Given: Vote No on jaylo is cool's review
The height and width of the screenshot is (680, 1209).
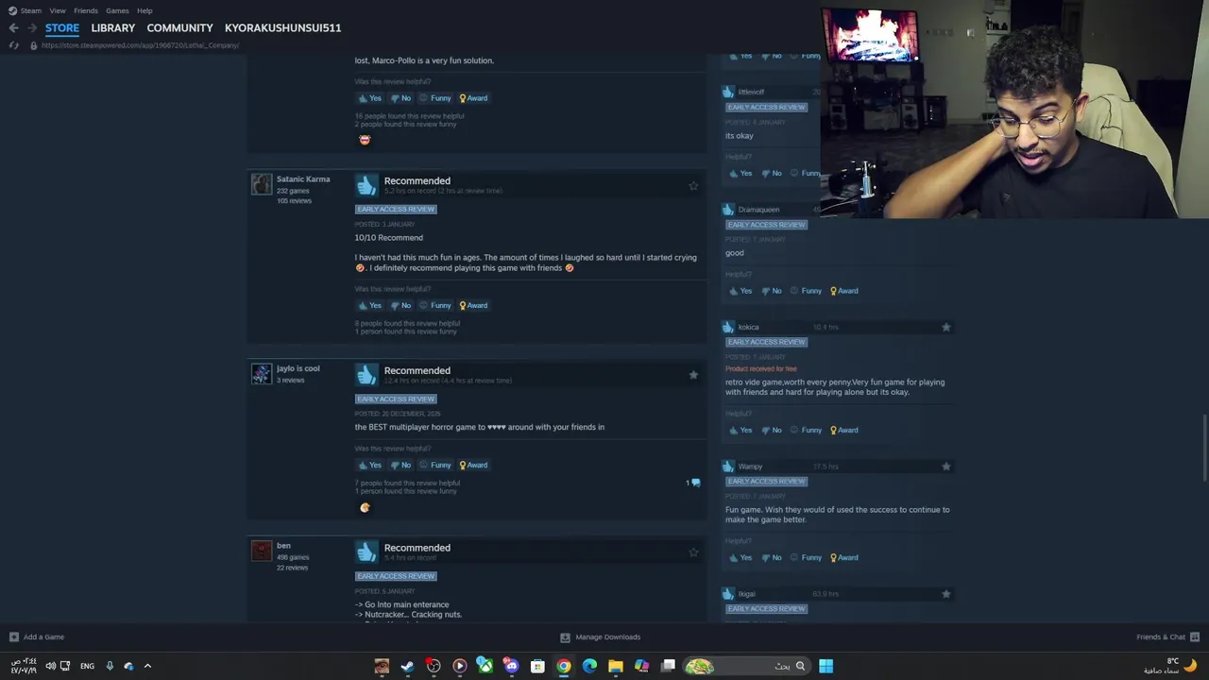Looking at the screenshot, I should point(400,465).
